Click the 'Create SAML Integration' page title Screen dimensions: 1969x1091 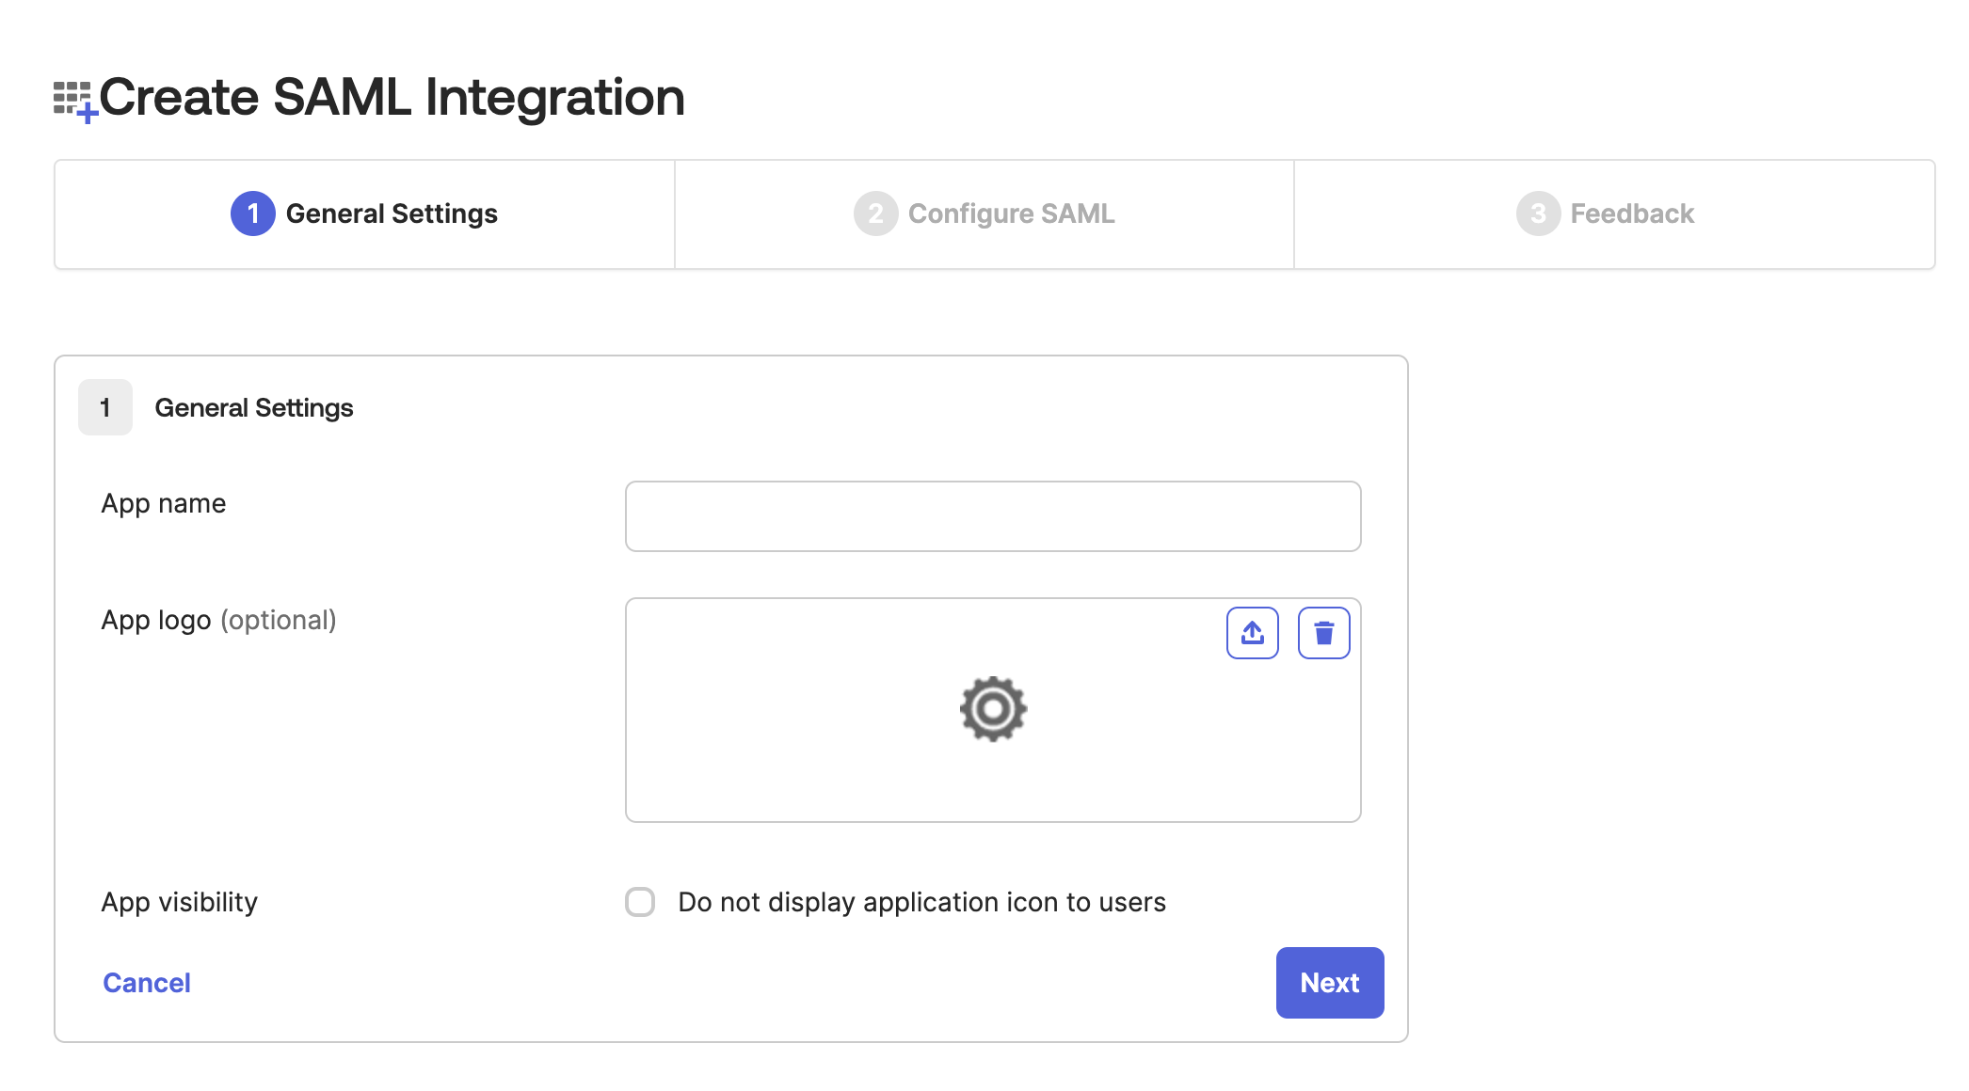[392, 97]
